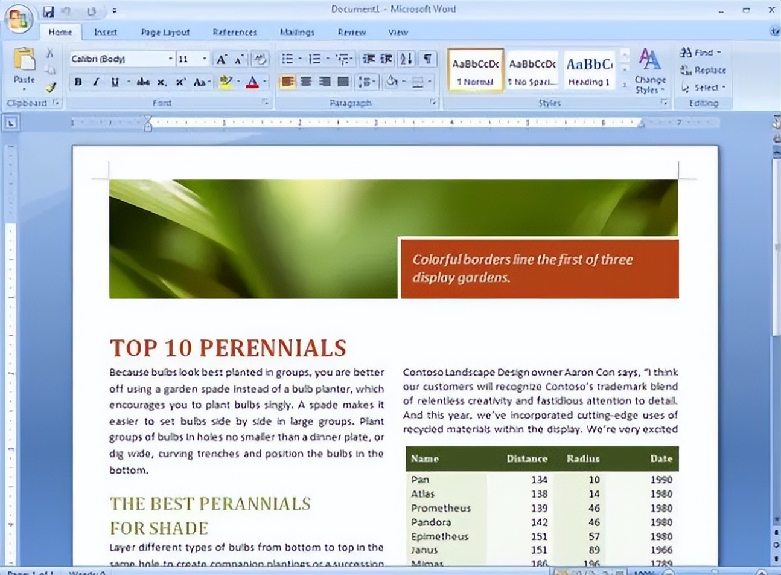Open the font size dropdown

pos(205,59)
